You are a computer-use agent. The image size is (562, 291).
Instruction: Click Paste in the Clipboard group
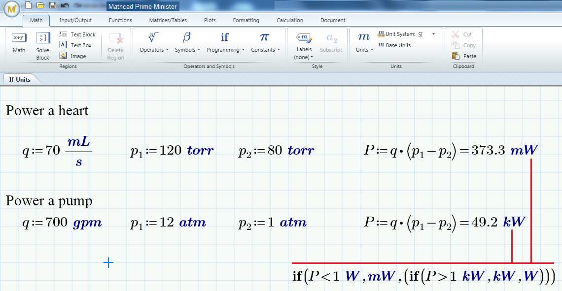(x=464, y=56)
